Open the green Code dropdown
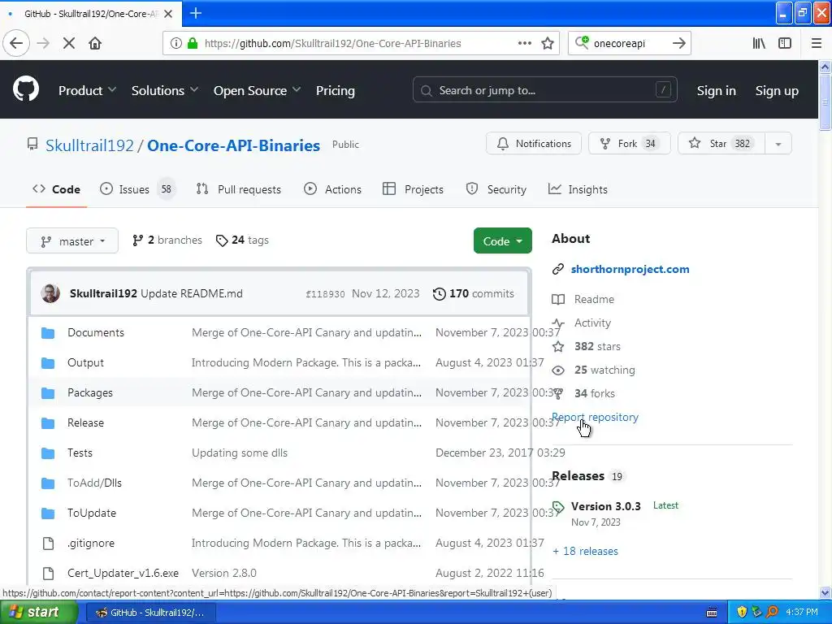 (x=502, y=240)
